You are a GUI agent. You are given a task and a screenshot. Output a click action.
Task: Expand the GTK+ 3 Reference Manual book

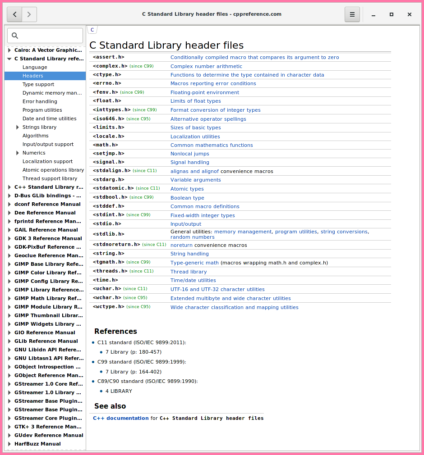pyautogui.click(x=9, y=427)
